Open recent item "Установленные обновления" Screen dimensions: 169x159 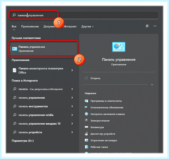pos(107,107)
